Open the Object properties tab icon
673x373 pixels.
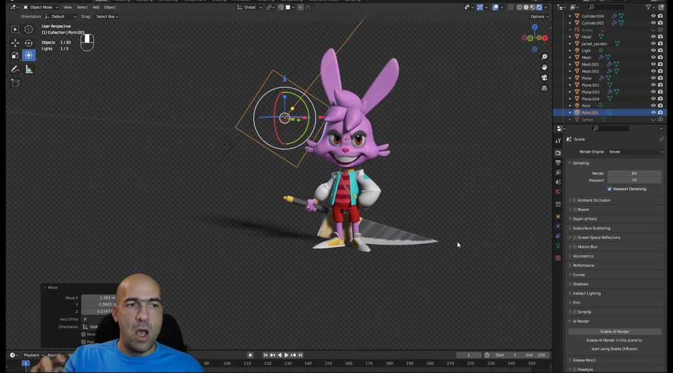(558, 216)
